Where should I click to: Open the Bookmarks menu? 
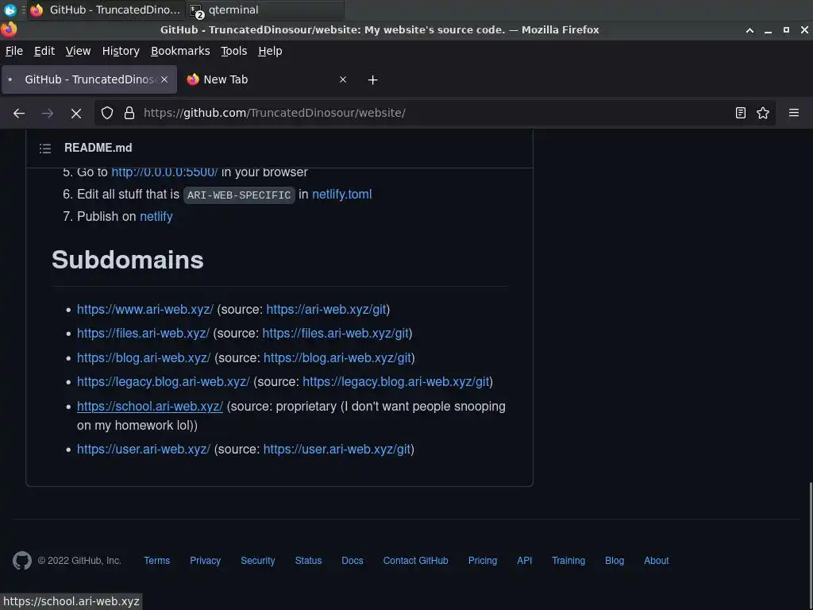coord(180,51)
